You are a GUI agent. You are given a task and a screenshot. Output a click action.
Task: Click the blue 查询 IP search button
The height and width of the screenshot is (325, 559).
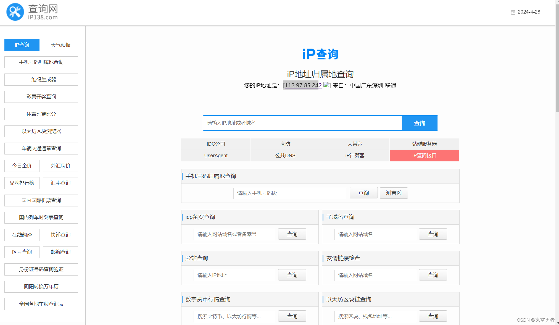point(420,123)
